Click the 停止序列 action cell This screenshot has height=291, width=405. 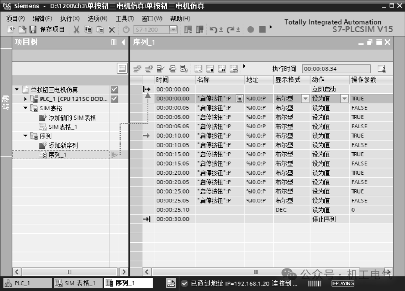click(x=329, y=219)
